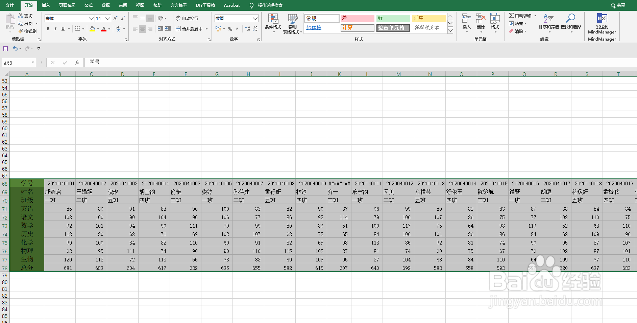Image resolution: width=637 pixels, height=323 pixels.
Task: Click the Insert Function fx icon
Action: (x=77, y=63)
